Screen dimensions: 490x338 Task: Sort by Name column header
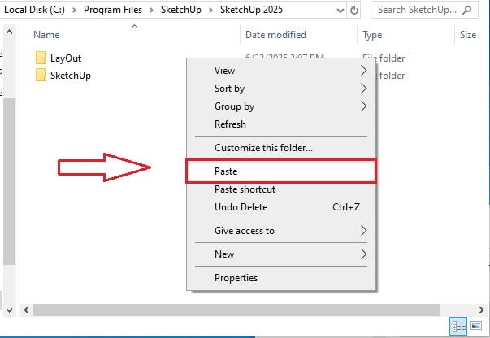46,35
